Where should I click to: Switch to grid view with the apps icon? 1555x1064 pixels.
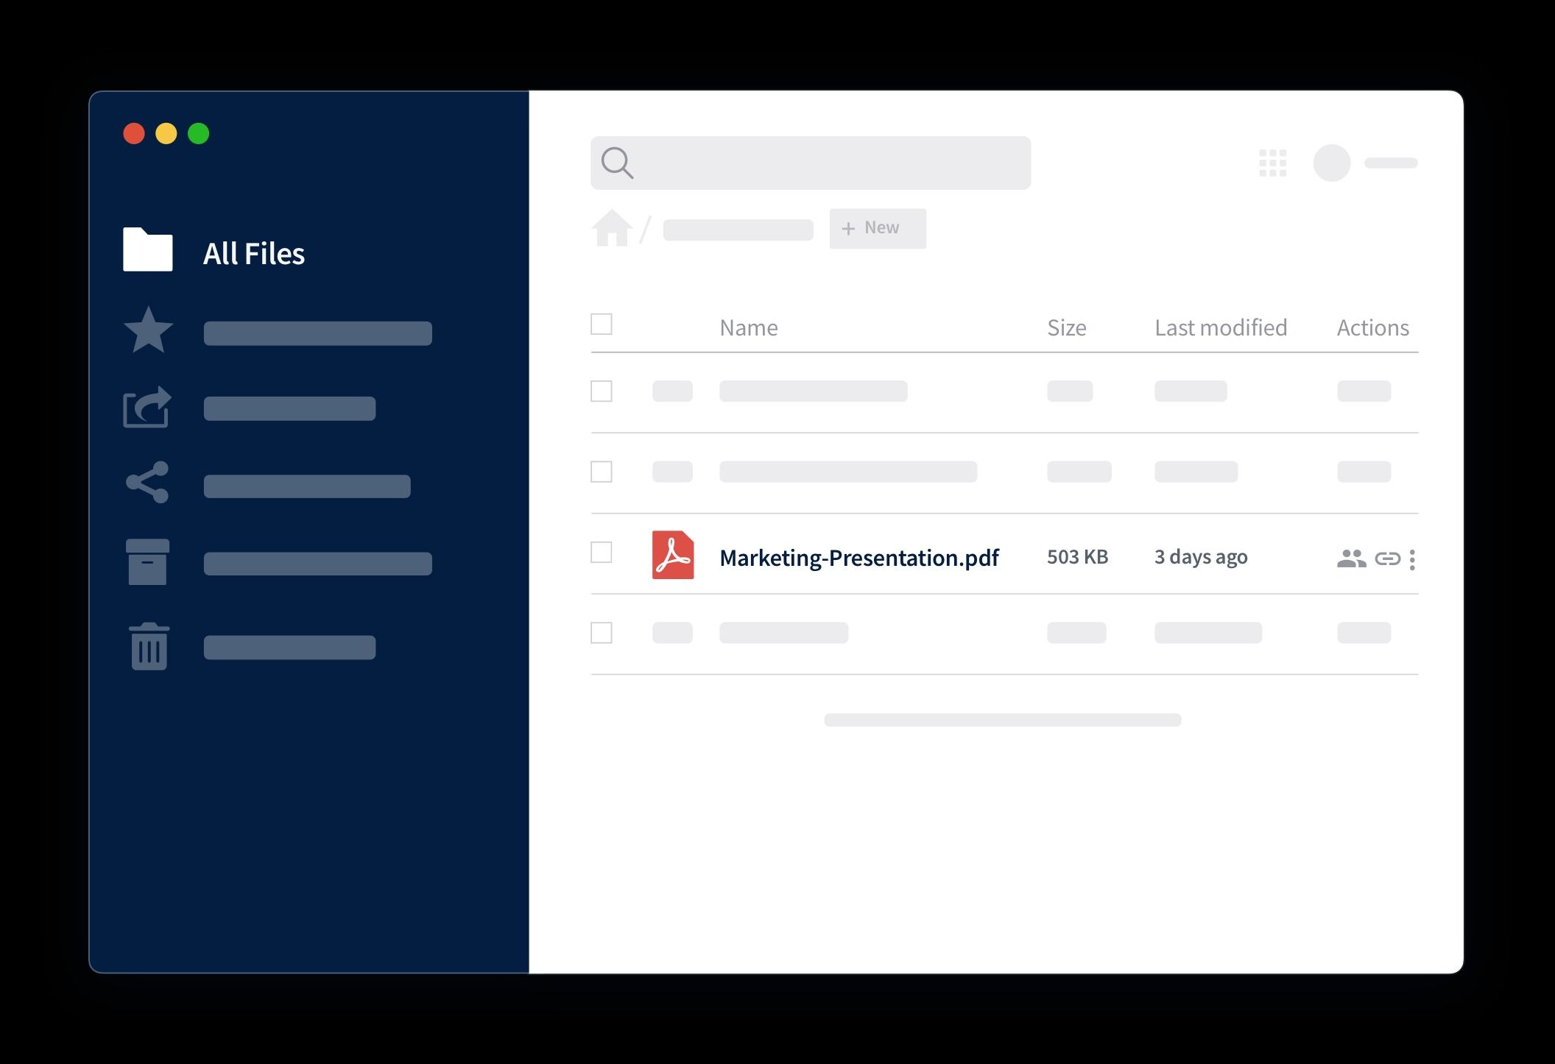coord(1273,161)
